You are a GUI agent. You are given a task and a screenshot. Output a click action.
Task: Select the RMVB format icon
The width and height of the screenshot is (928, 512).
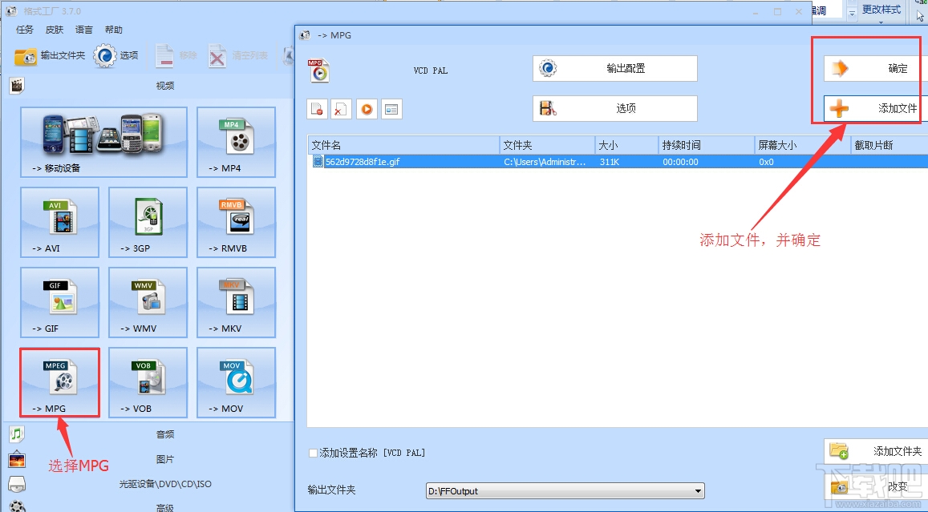pos(236,222)
